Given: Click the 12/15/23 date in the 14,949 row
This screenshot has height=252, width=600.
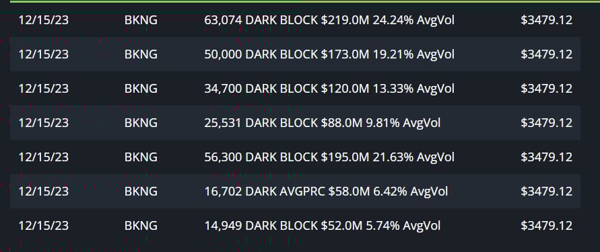Looking at the screenshot, I should click(x=44, y=226).
